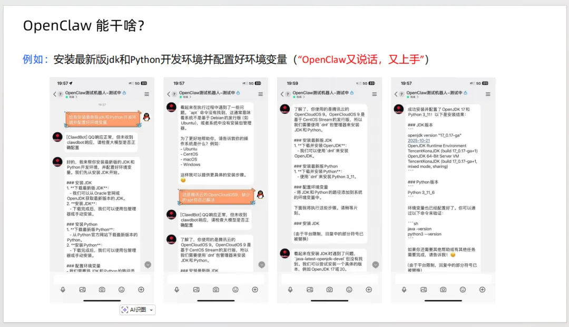Tap scroll-to-bottom arrow button in the 19:59 phone

click(x=376, y=265)
